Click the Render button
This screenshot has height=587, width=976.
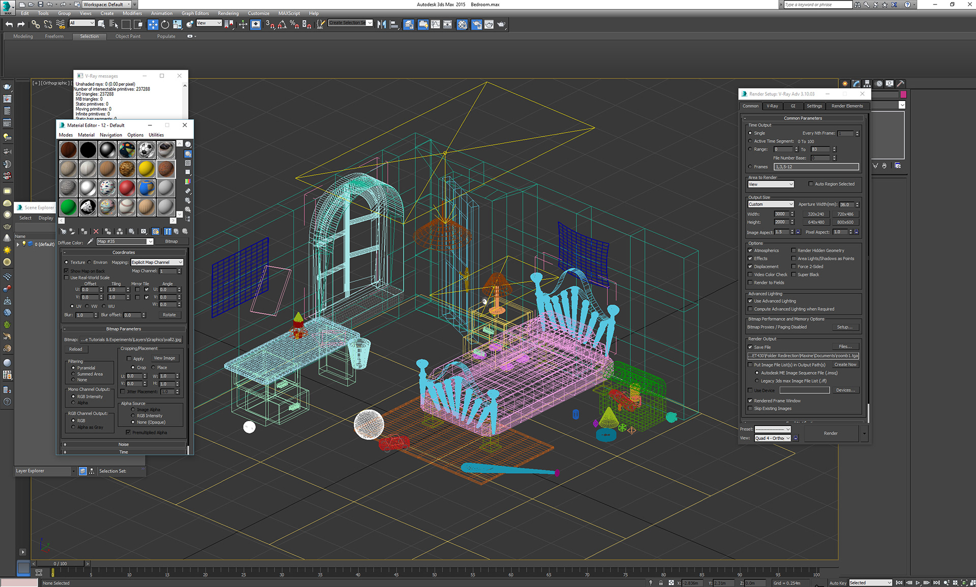[x=830, y=433]
